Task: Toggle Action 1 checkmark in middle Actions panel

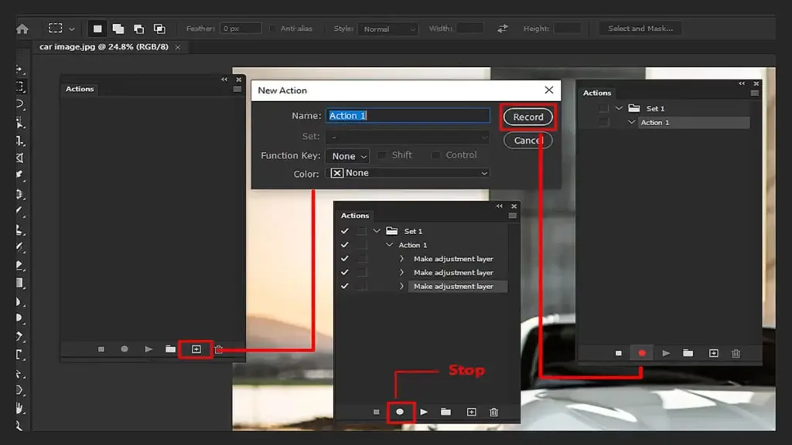Action: [x=344, y=245]
